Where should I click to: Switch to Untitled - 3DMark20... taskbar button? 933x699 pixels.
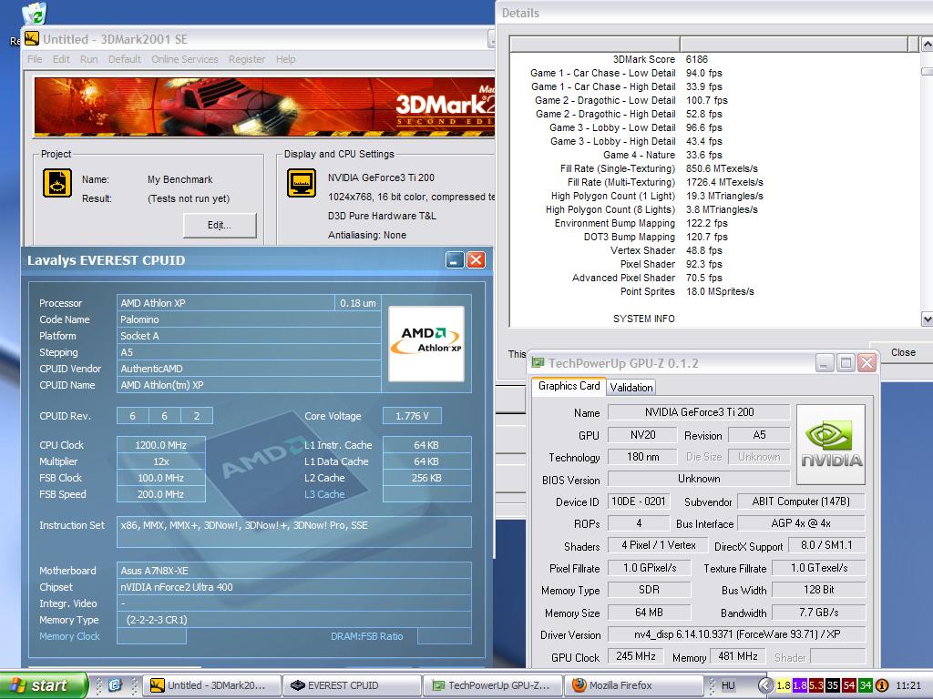coord(211,685)
